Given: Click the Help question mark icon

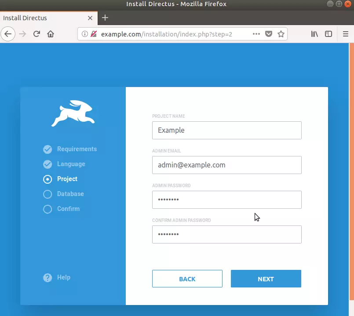Looking at the screenshot, I should (47, 278).
